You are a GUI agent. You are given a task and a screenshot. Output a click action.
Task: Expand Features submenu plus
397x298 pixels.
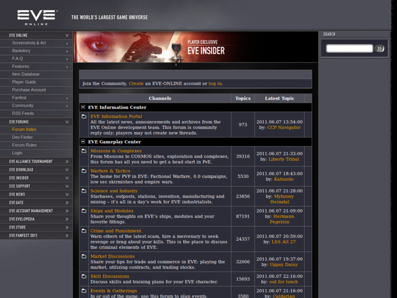point(67,67)
